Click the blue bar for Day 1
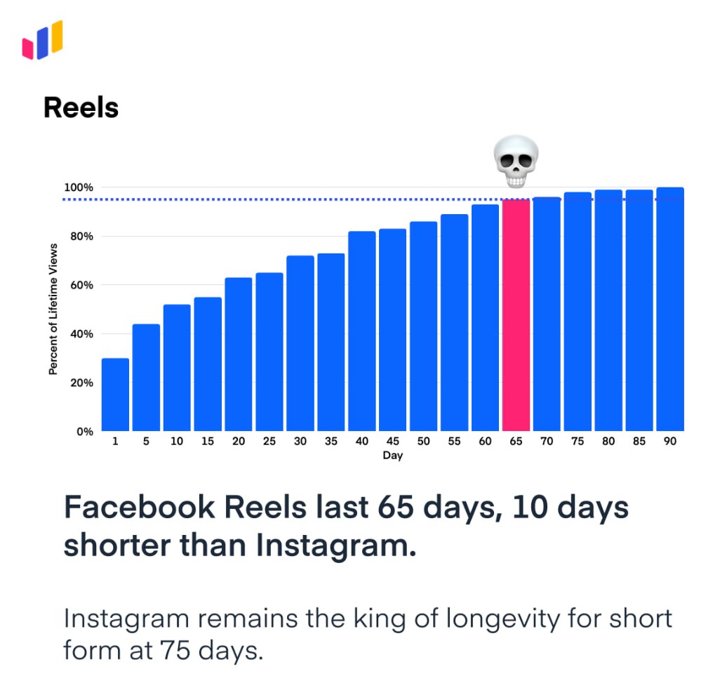The image size is (727, 688). (x=115, y=395)
